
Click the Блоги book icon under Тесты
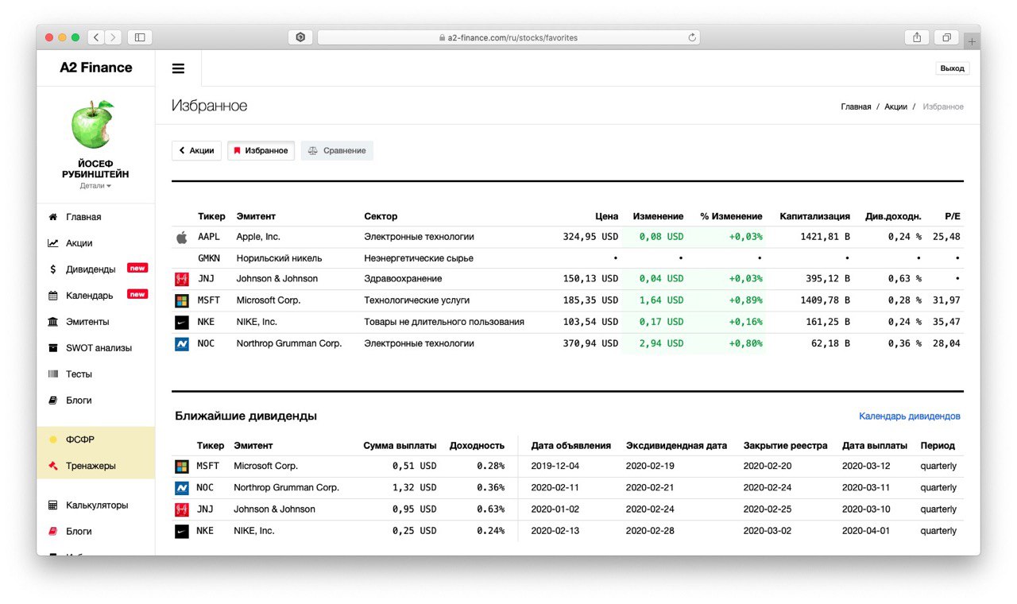[52, 401]
